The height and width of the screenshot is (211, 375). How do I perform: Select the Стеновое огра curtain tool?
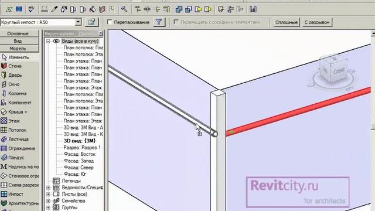click(x=19, y=176)
